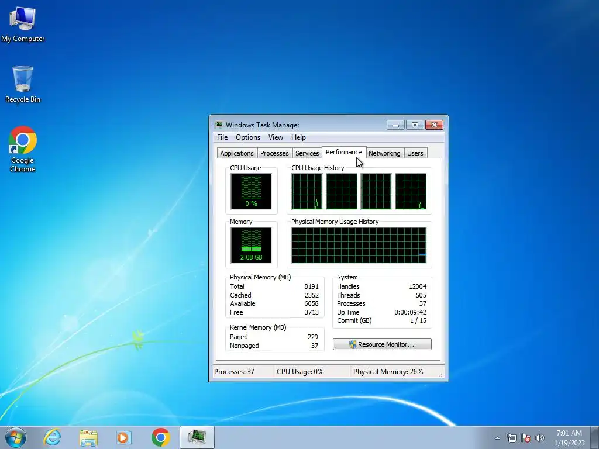Minimize the Task Manager window

click(x=395, y=125)
